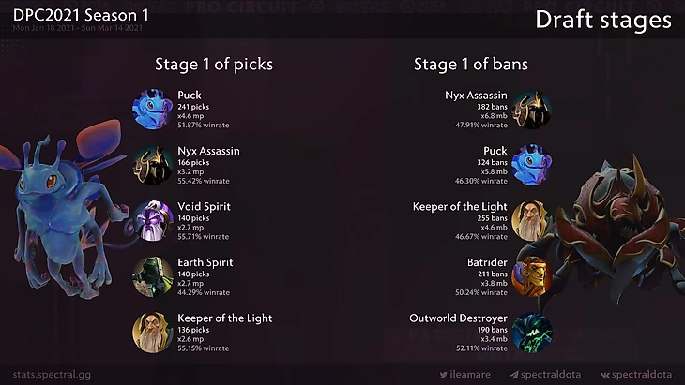
Task: Click the Telegram paper plane icon
Action: (x=515, y=375)
